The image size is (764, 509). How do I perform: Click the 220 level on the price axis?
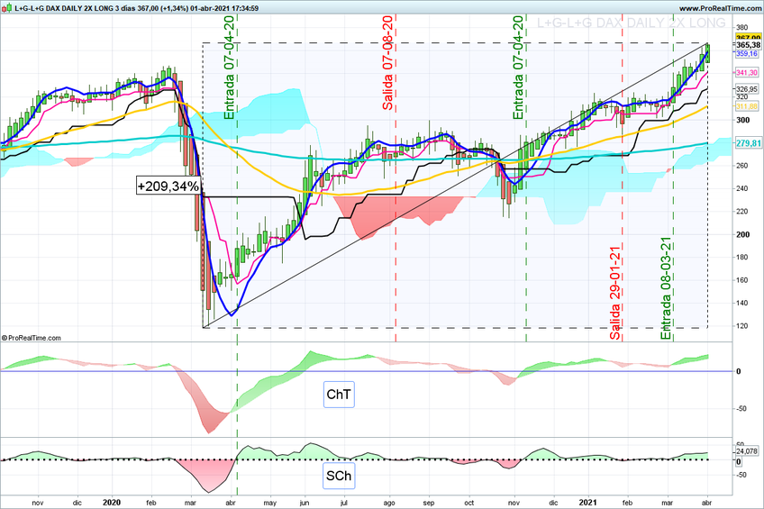pos(742,212)
